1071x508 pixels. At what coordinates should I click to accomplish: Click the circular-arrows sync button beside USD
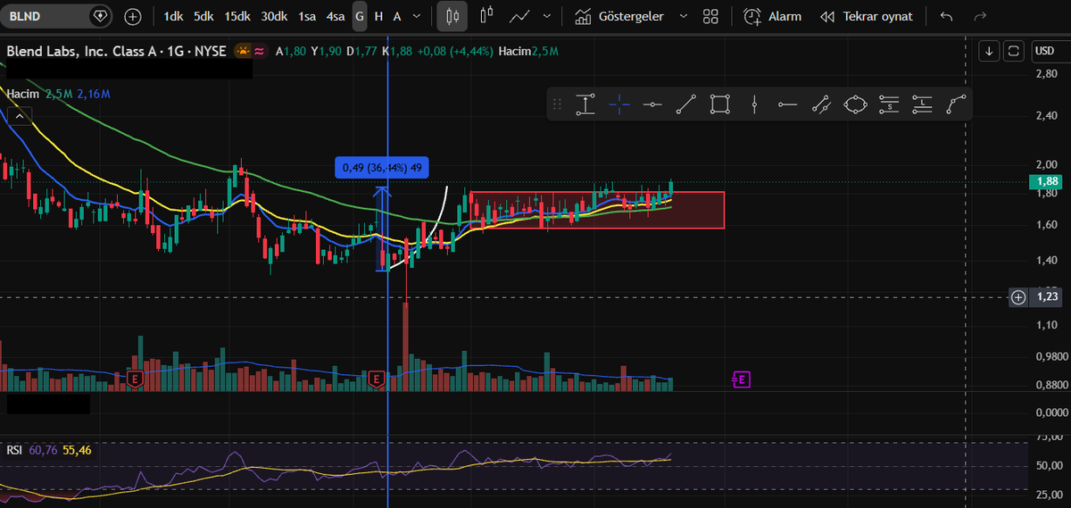(1013, 51)
